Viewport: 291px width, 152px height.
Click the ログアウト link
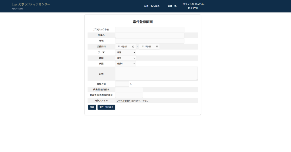[193, 8]
